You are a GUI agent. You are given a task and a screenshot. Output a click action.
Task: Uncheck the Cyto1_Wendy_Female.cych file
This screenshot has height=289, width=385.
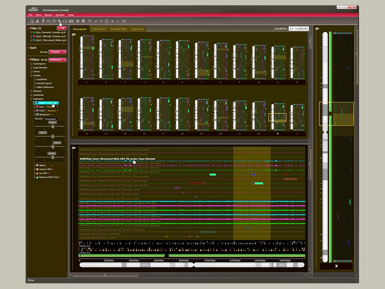coord(31,37)
